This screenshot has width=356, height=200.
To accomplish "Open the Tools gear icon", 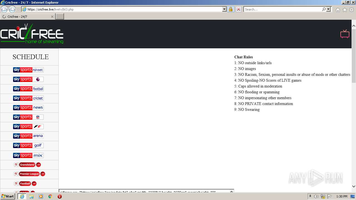I will coord(352,10).
